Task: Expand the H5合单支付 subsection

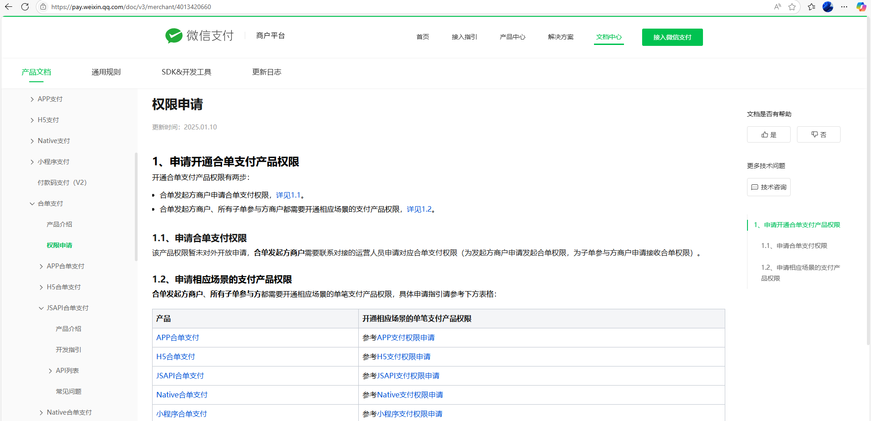Action: click(41, 287)
